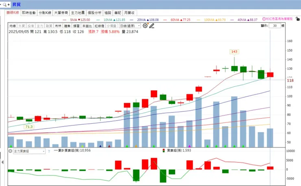Click the 量 23,874 volume value
The image size is (301, 186).
[x=130, y=31]
